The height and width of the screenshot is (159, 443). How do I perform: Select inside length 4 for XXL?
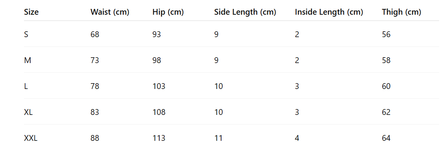pos(297,138)
